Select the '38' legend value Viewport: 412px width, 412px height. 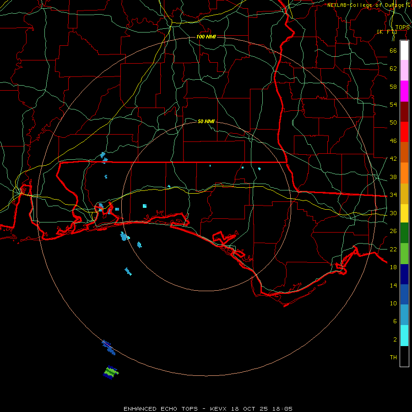393,177
